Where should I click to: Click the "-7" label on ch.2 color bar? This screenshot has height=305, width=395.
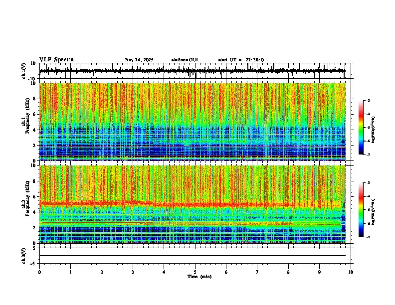tap(368, 237)
